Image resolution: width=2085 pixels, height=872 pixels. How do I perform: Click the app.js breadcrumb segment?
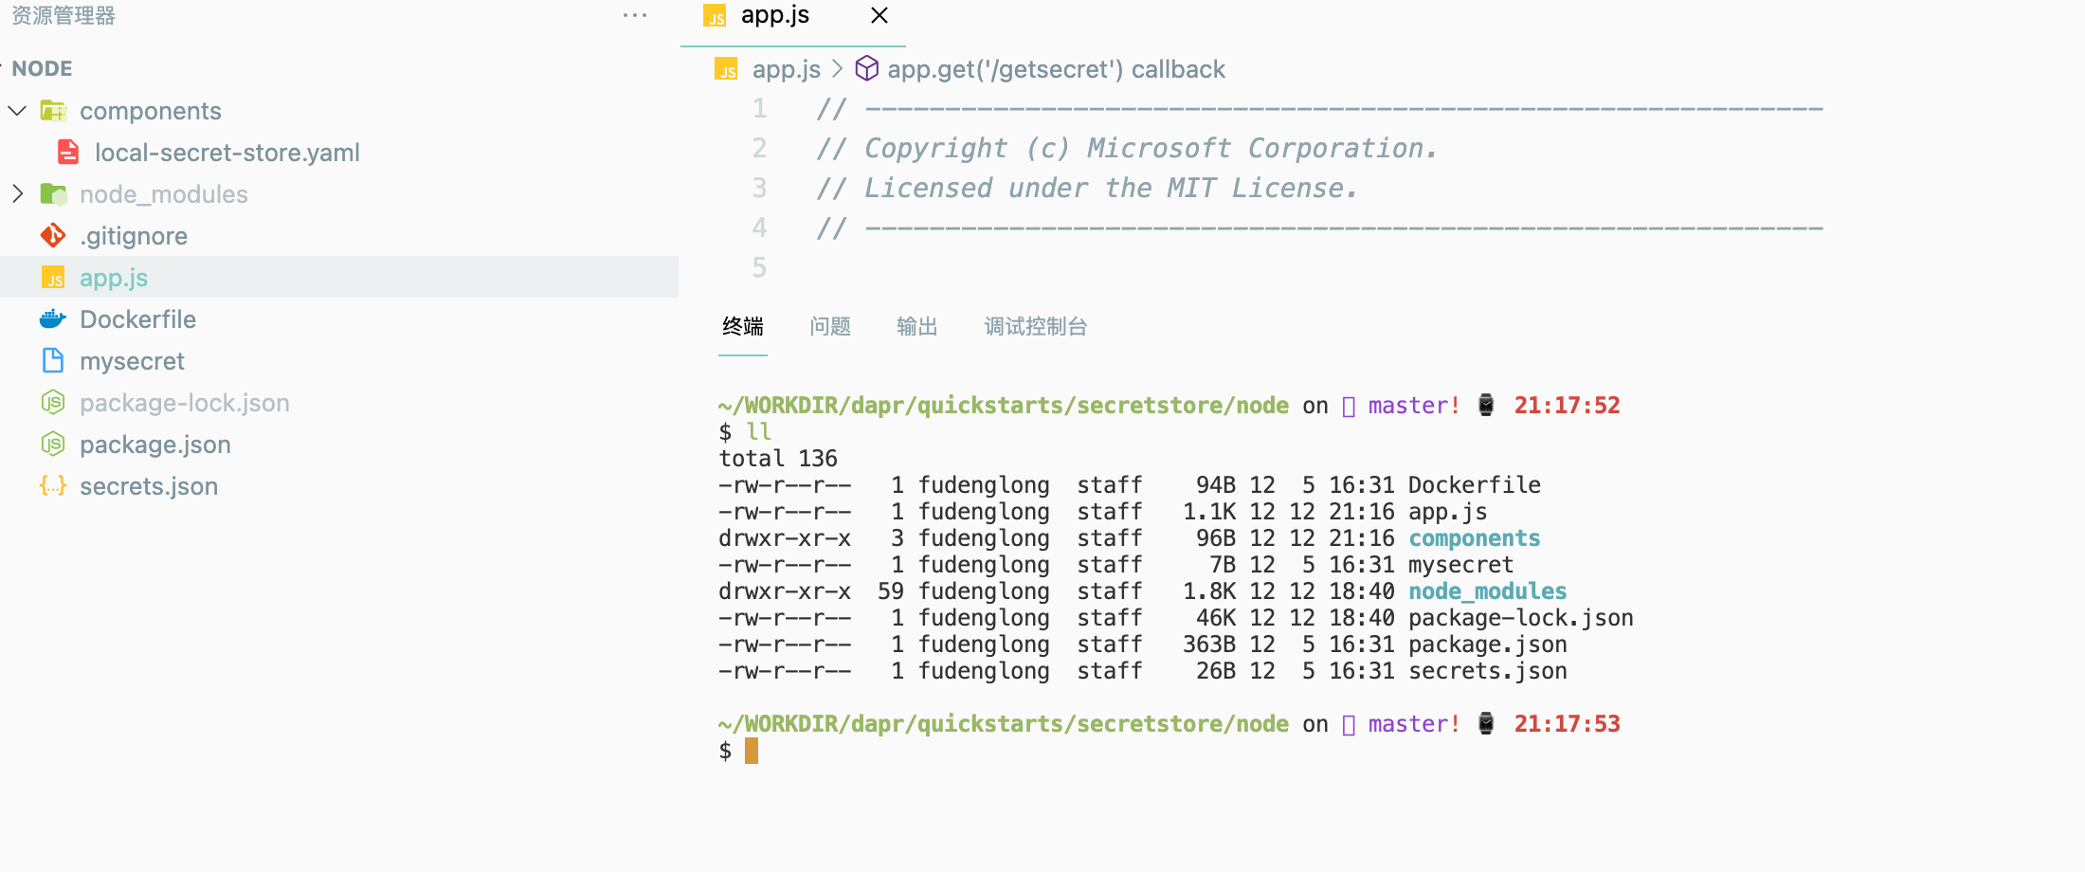(x=786, y=69)
